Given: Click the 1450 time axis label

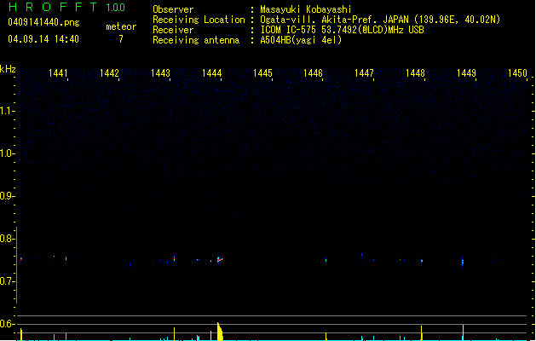Looking at the screenshot, I should 517,73.
